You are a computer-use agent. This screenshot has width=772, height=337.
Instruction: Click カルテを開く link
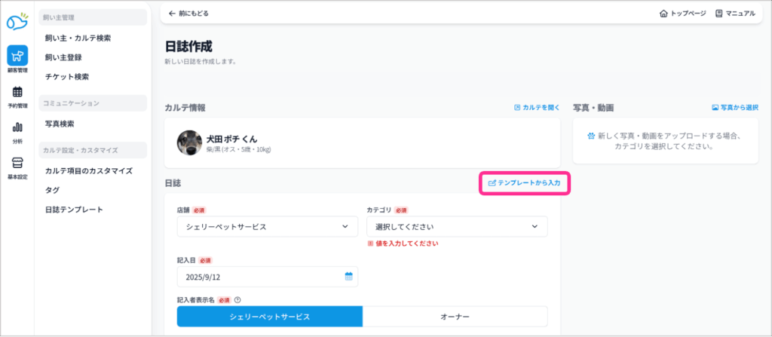tap(537, 108)
